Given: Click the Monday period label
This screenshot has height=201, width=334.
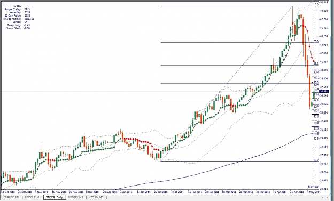Looking at the screenshot, I should pyautogui.click(x=313, y=187).
